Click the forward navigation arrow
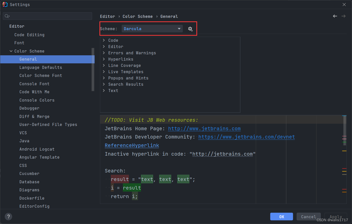This screenshot has width=352, height=224. [343, 16]
